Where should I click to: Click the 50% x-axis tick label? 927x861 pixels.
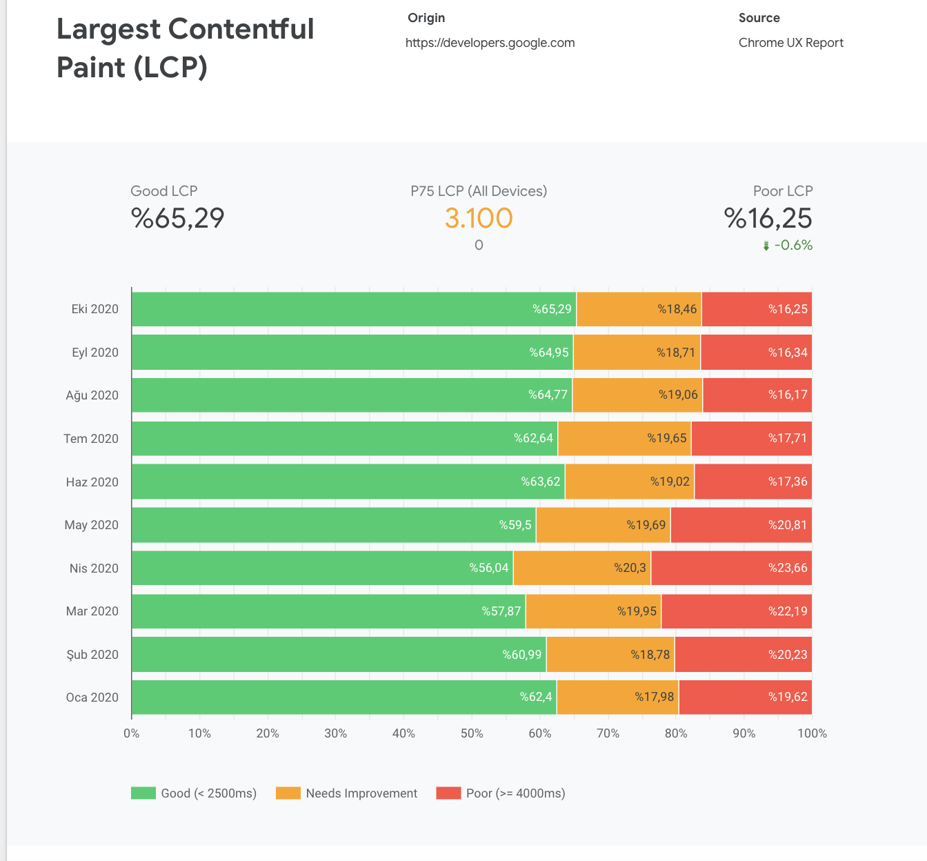[x=472, y=733]
